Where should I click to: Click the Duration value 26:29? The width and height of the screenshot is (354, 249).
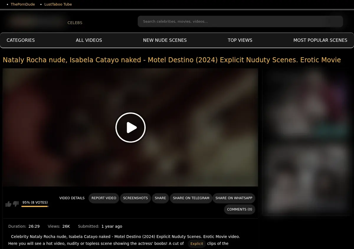click(x=34, y=226)
